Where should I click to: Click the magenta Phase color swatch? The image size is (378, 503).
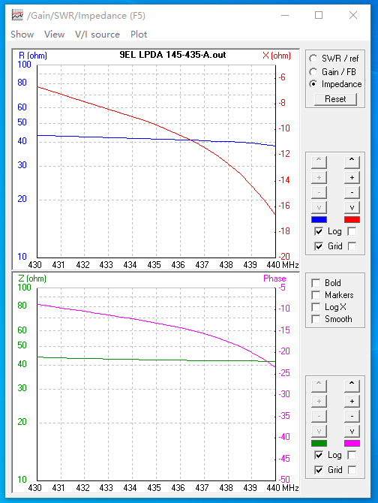352,443
